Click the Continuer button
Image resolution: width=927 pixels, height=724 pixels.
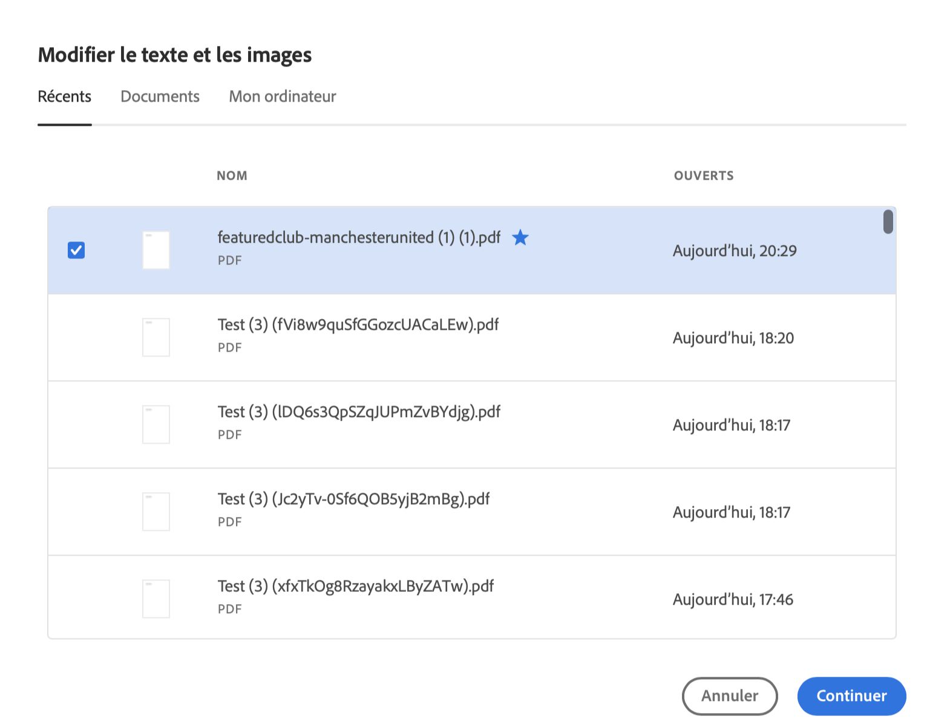point(851,696)
